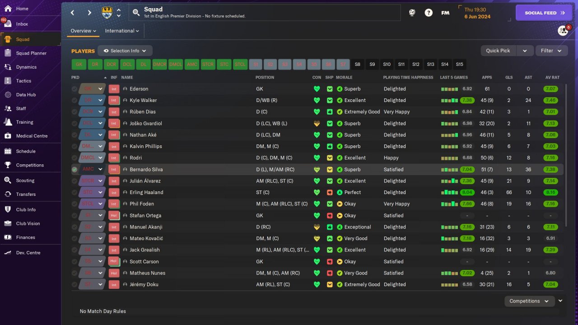Open Squad Planner in the sidebar
The image size is (578, 325).
(30, 53)
